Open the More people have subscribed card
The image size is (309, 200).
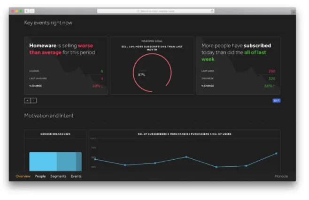(x=238, y=66)
